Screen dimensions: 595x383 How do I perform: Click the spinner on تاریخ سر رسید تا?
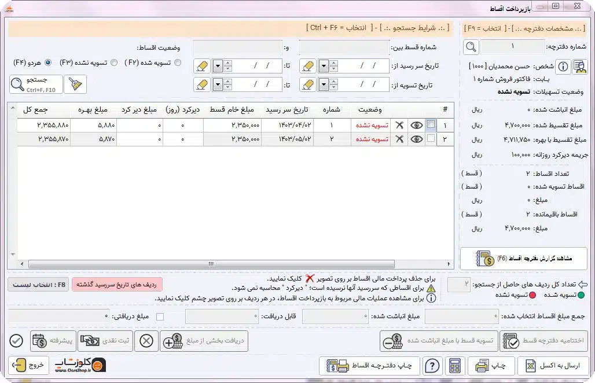227,66
